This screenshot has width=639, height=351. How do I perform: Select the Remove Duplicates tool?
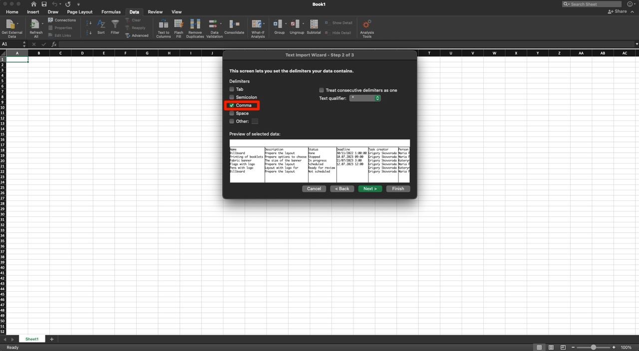tap(195, 24)
